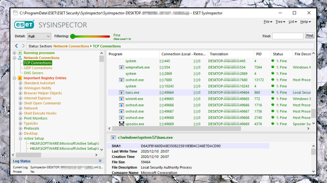Screen dimensions: 327x183
Task: Select the Protocols registry node
Action: point(31,128)
